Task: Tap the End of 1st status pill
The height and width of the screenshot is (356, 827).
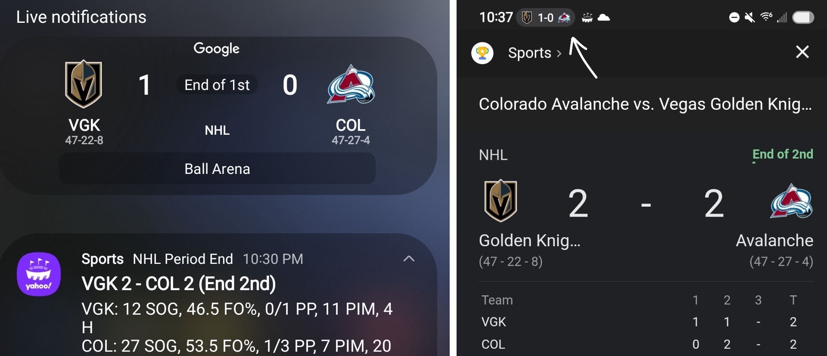Action: pyautogui.click(x=217, y=85)
